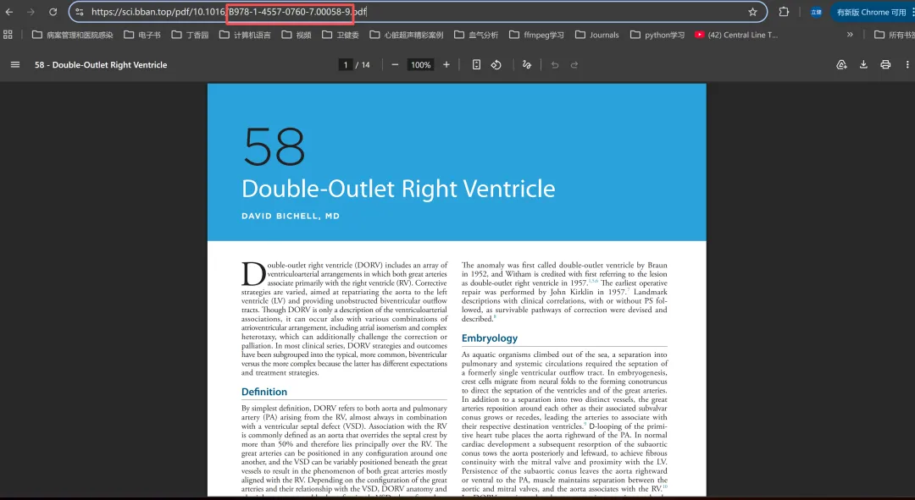Open the browser extensions puzzle icon

click(784, 12)
